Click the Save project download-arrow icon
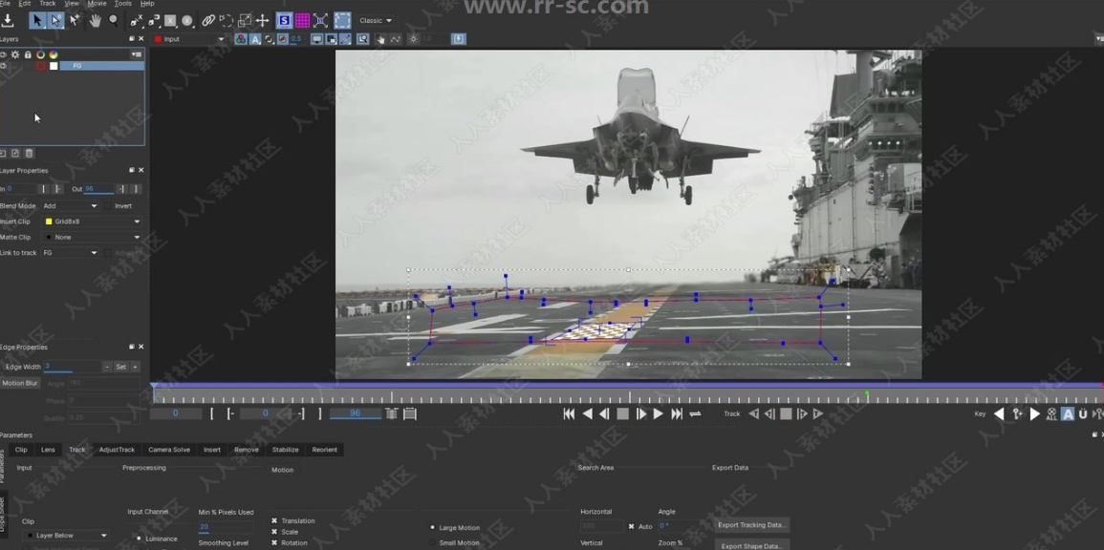The width and height of the screenshot is (1104, 550). coord(8,20)
